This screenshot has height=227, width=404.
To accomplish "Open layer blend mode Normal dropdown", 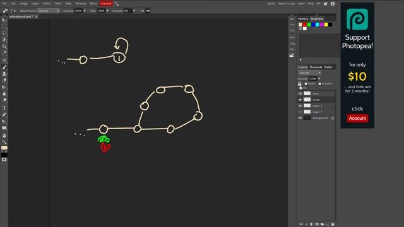I will [x=309, y=73].
